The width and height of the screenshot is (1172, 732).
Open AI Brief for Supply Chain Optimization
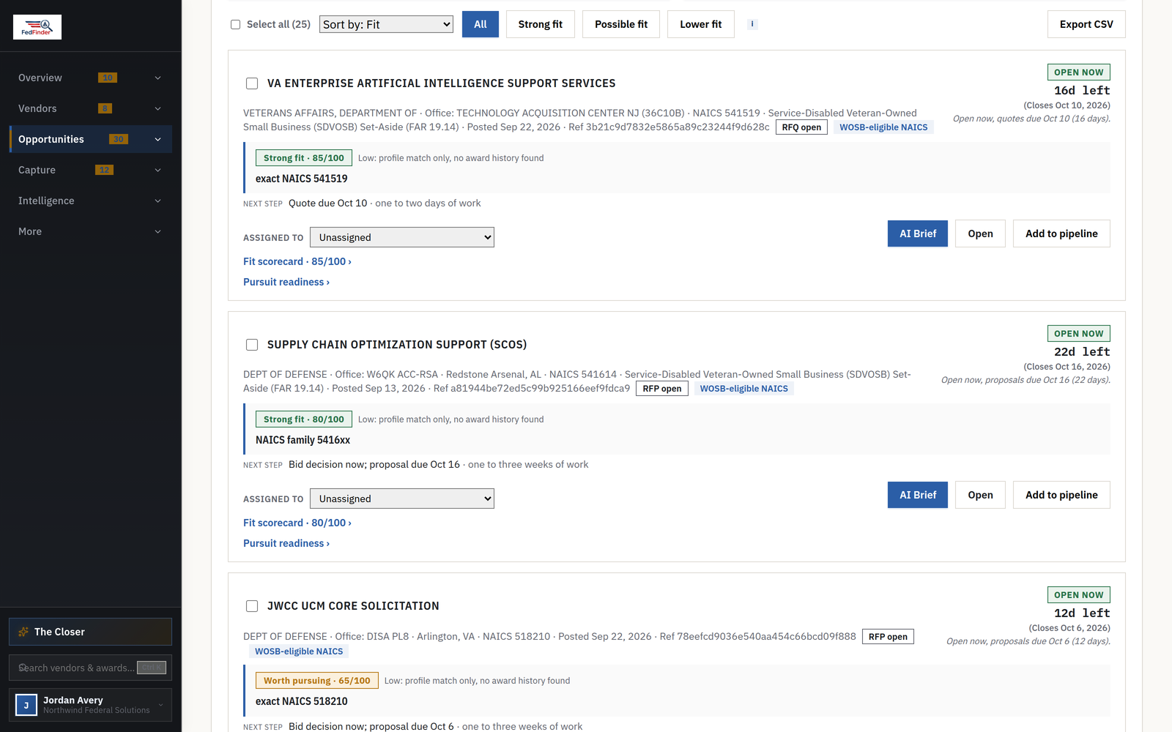pyautogui.click(x=918, y=495)
